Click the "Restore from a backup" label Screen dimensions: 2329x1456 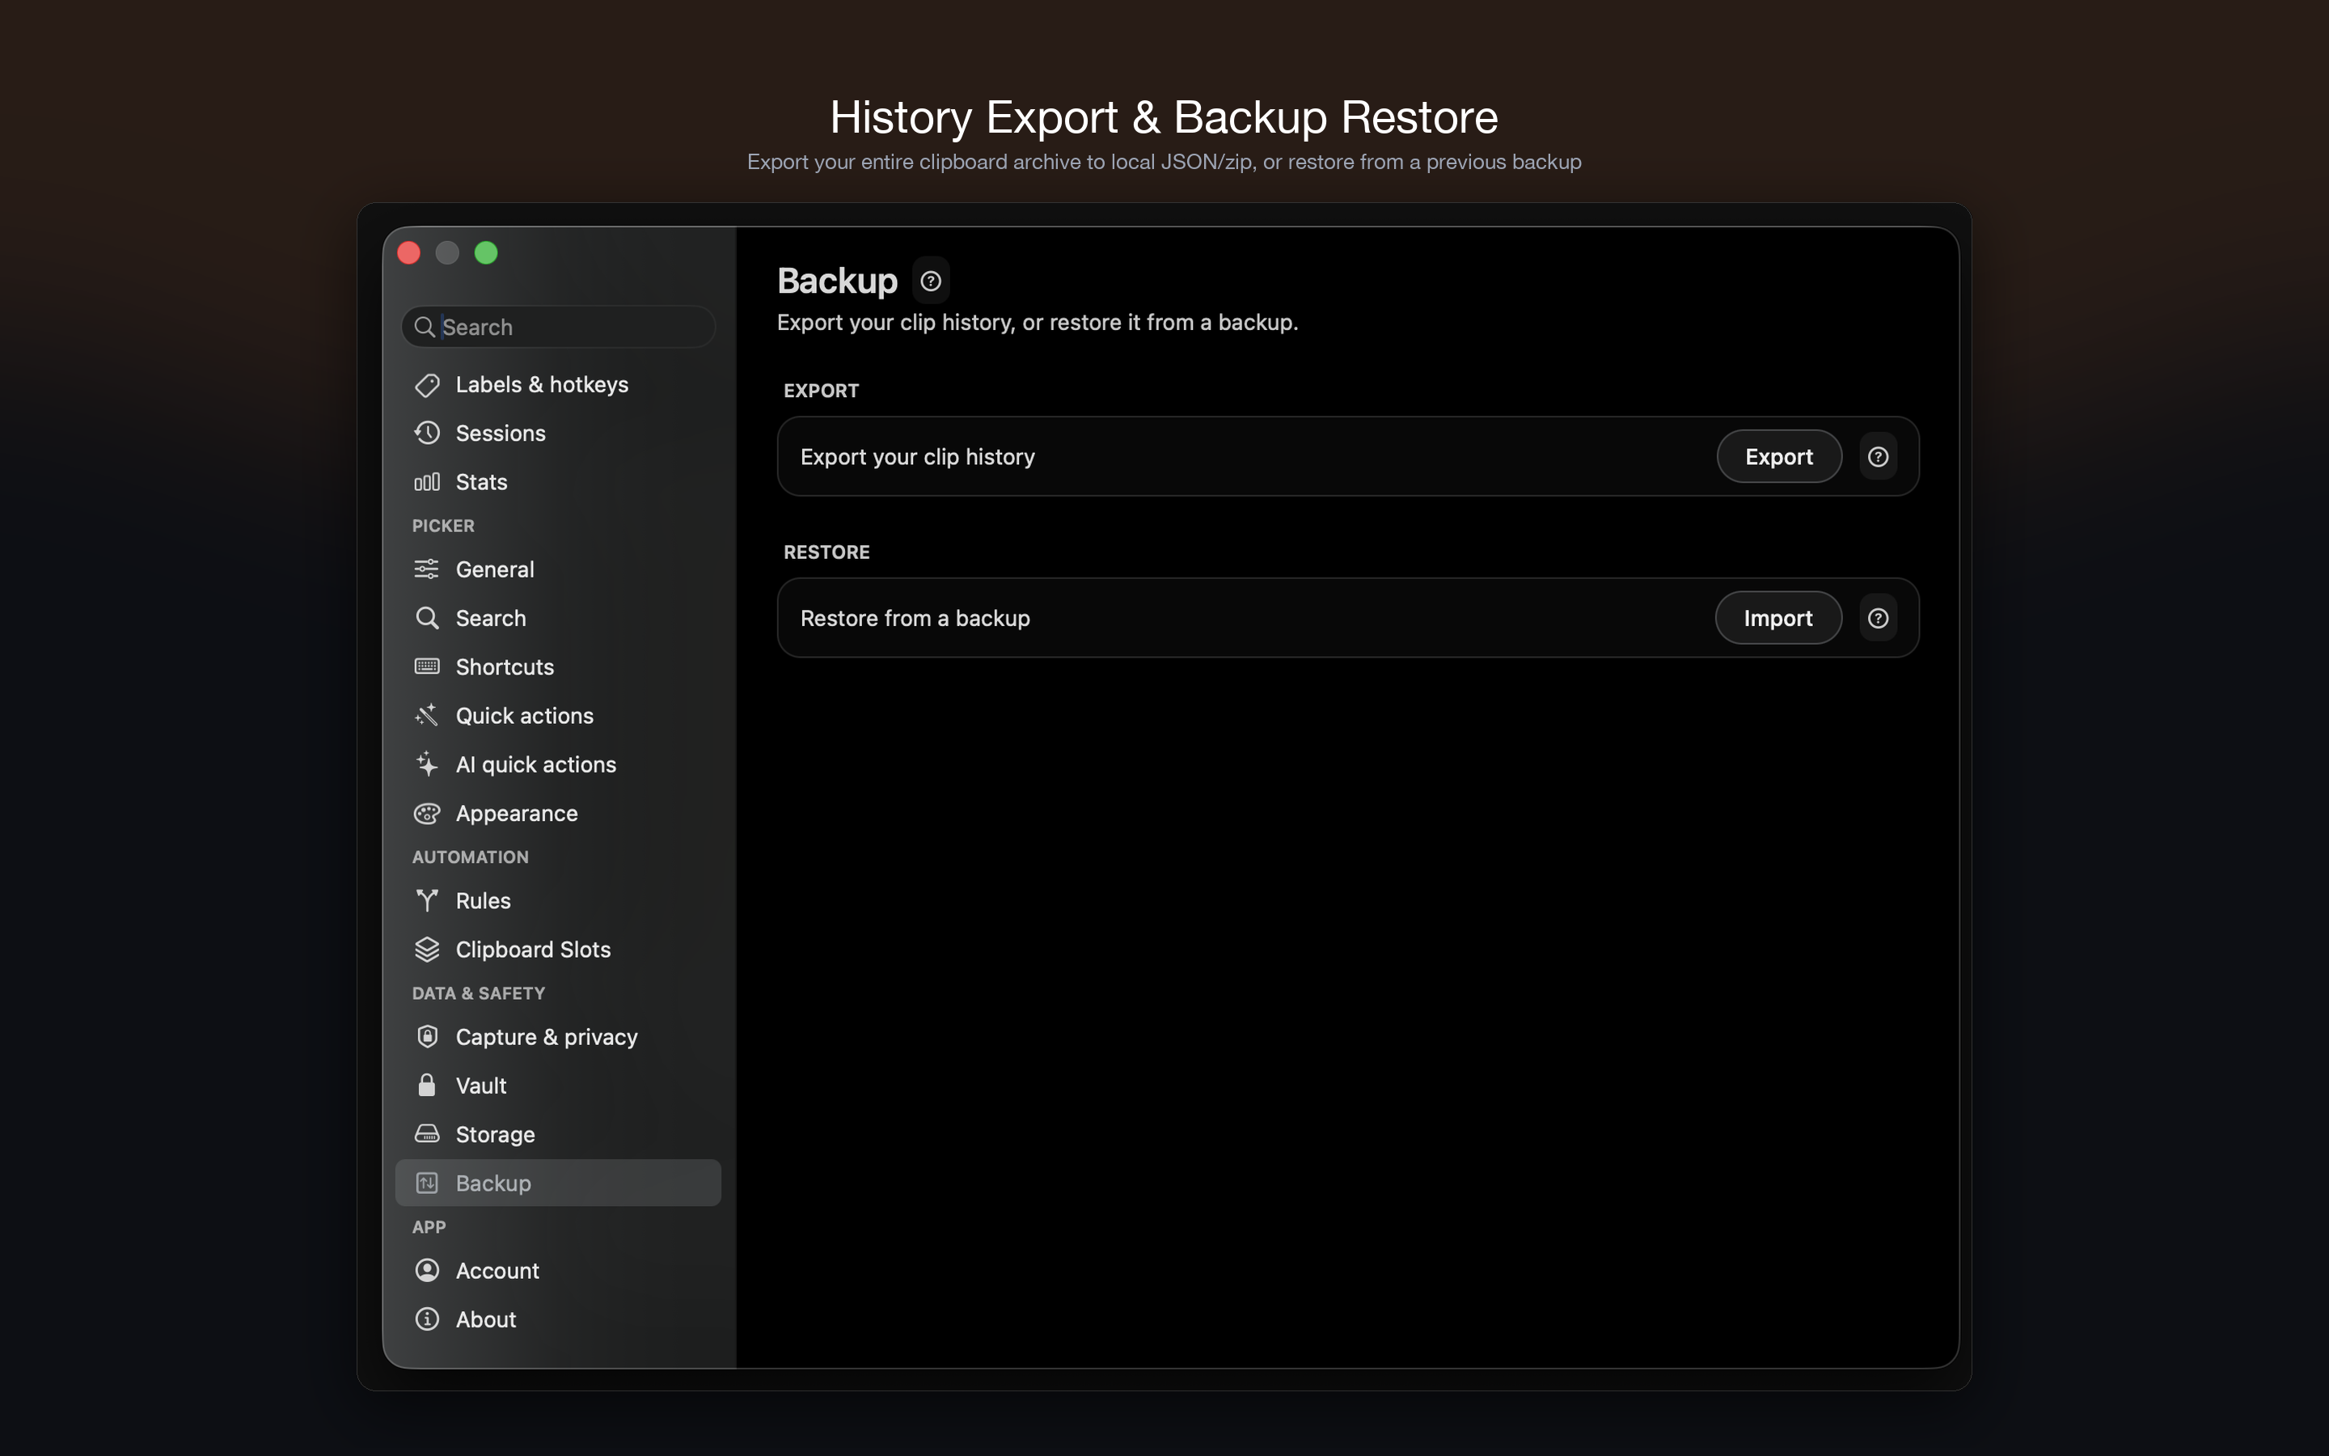click(915, 618)
